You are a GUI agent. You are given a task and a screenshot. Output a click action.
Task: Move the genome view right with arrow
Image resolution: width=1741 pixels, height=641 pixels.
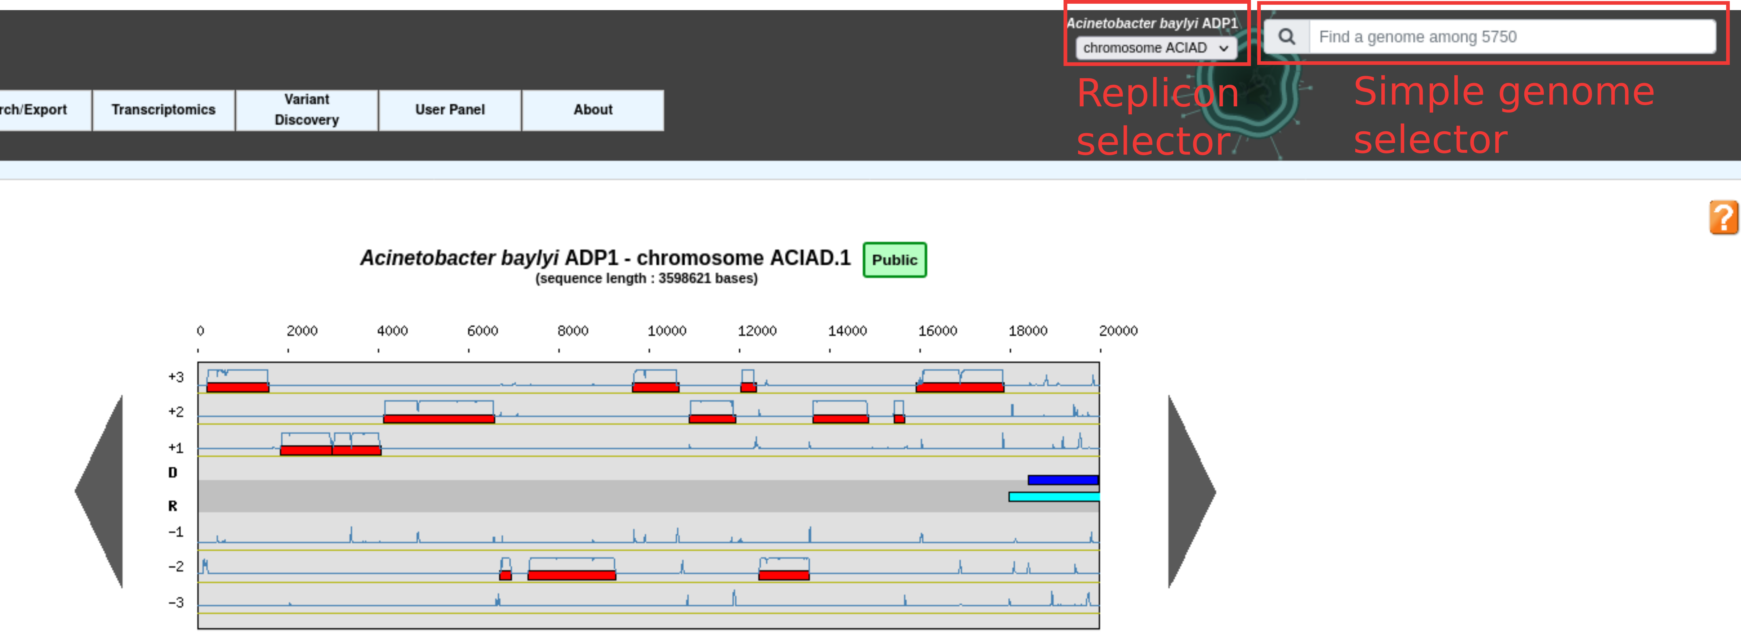pyautogui.click(x=1192, y=491)
